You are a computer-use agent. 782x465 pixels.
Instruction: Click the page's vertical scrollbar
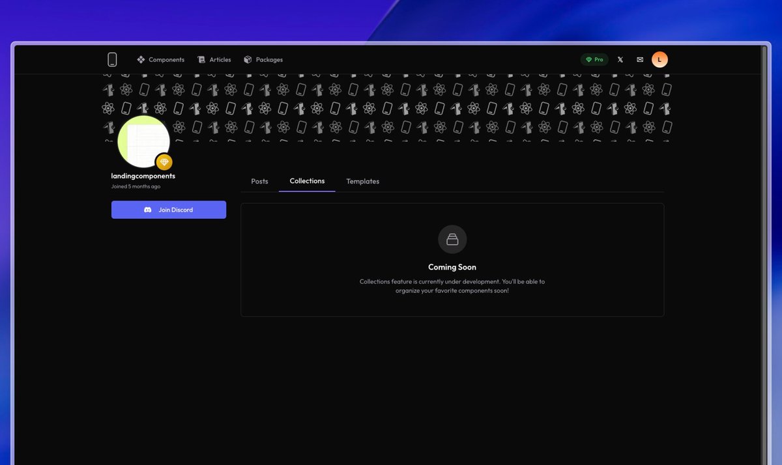point(764,255)
